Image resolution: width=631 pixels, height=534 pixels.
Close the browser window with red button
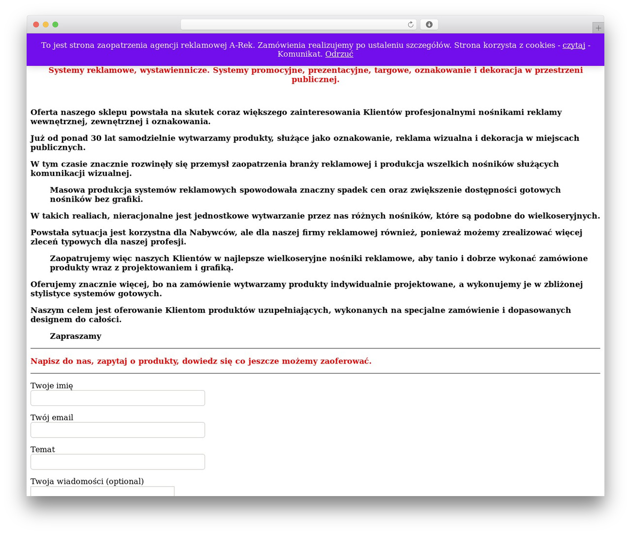pos(36,25)
